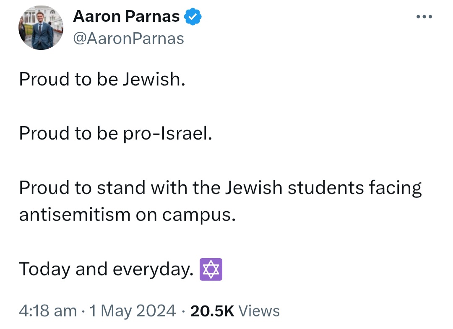453x329 pixels.
Task: Open the 4:18 am timestamp link
Action: pyautogui.click(x=48, y=311)
